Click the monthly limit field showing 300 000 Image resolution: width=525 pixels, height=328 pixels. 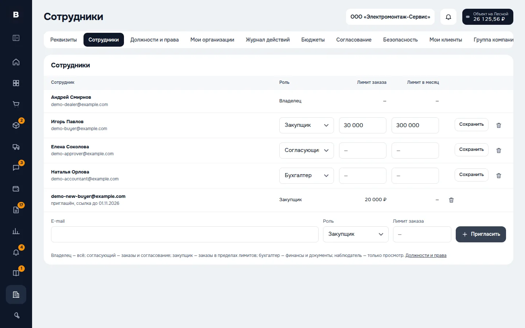[415, 125]
